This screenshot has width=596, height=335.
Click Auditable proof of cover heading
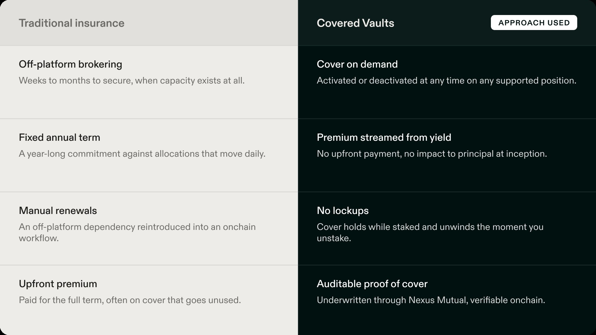point(372,284)
